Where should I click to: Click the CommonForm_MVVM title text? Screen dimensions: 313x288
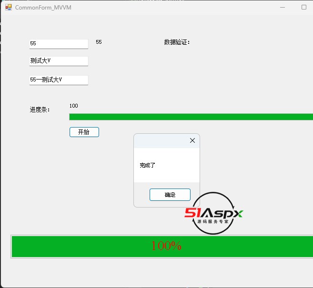tap(43, 8)
